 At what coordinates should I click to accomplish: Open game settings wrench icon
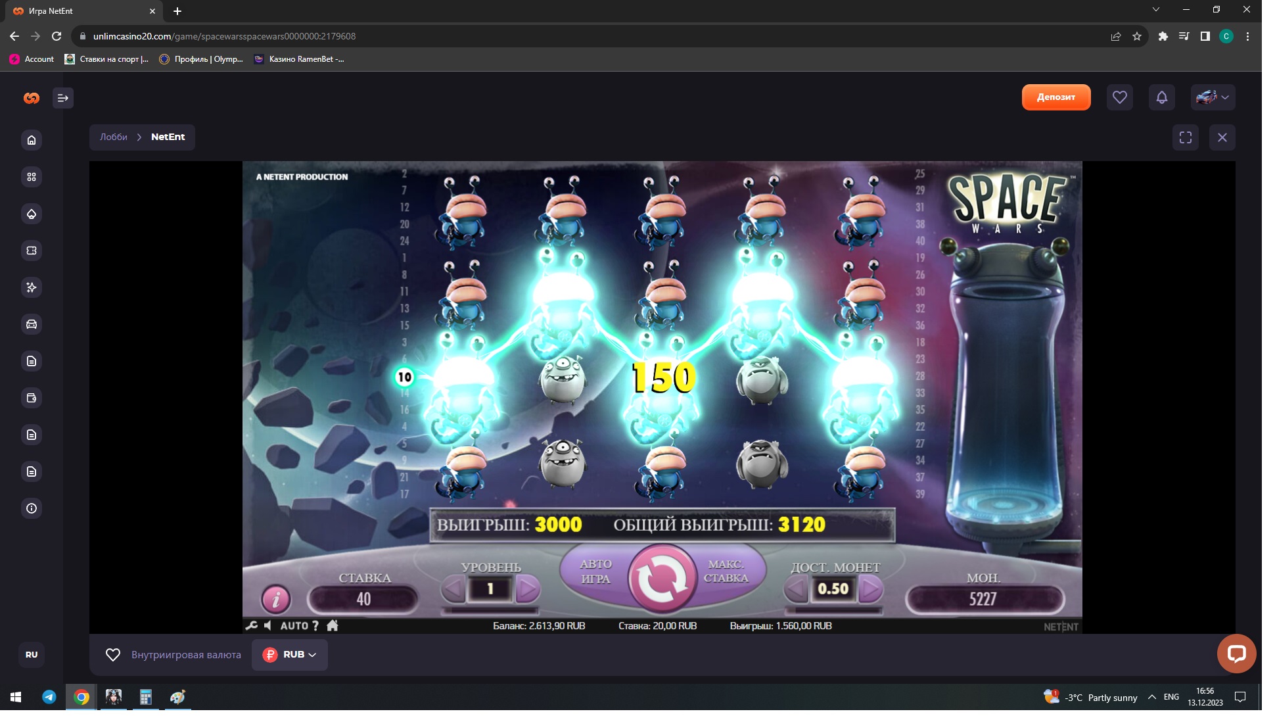(x=251, y=625)
